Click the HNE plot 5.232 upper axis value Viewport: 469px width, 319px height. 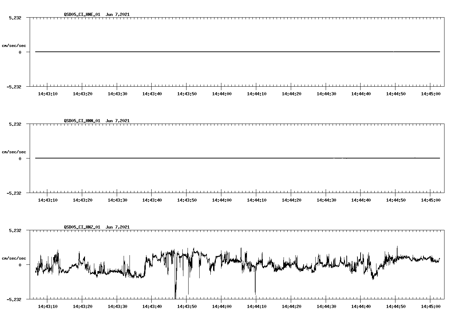(15, 18)
